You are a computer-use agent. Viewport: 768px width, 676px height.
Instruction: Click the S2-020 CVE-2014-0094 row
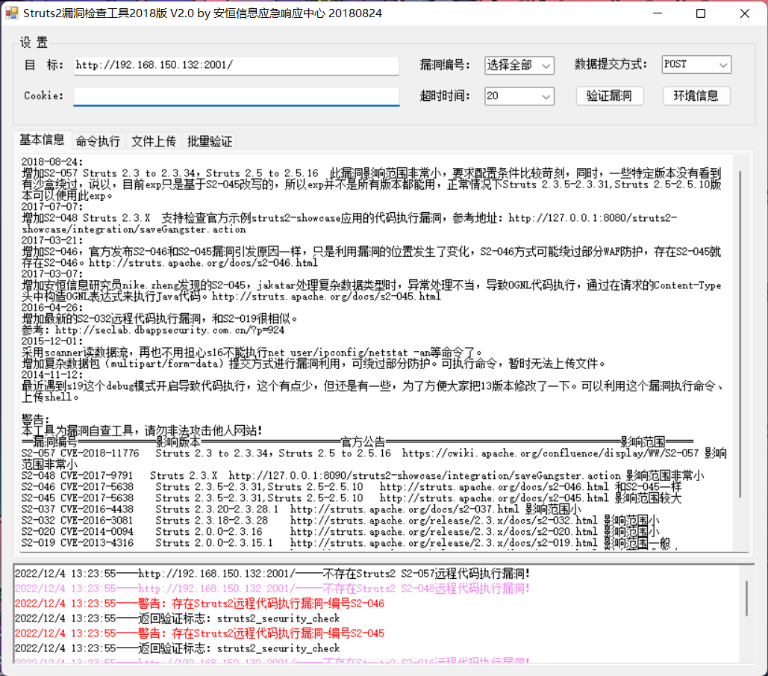point(340,532)
